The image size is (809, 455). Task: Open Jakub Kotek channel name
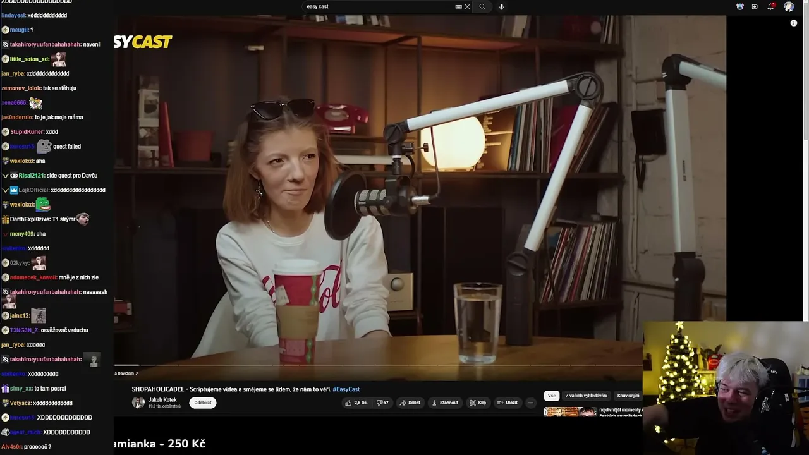(x=162, y=400)
